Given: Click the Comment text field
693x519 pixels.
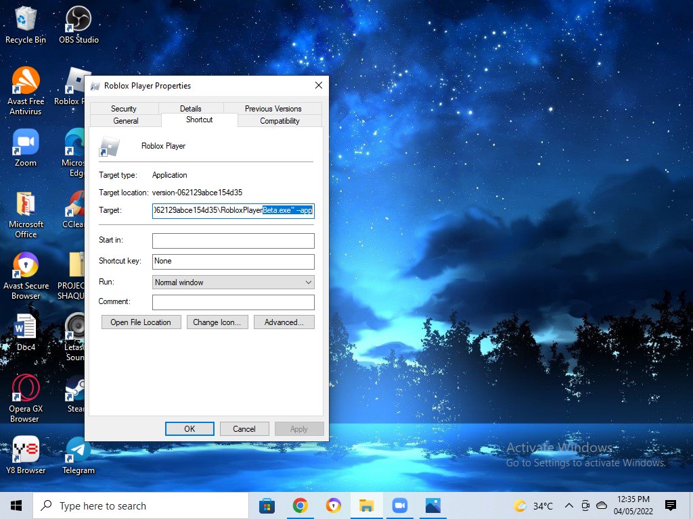Looking at the screenshot, I should (233, 302).
